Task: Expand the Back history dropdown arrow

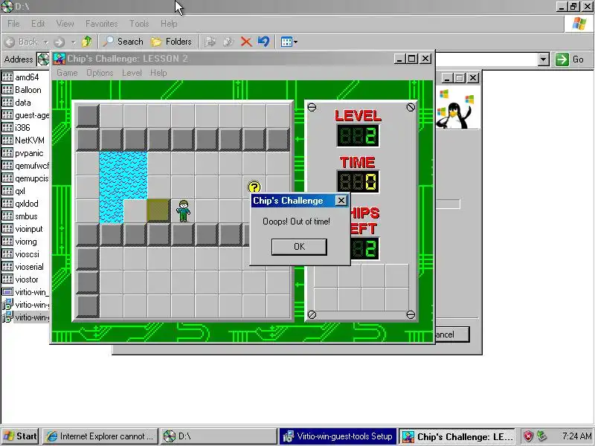Action: [45, 42]
